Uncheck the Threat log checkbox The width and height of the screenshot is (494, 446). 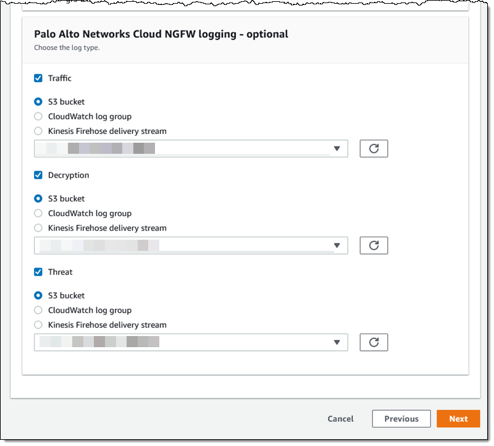[38, 272]
